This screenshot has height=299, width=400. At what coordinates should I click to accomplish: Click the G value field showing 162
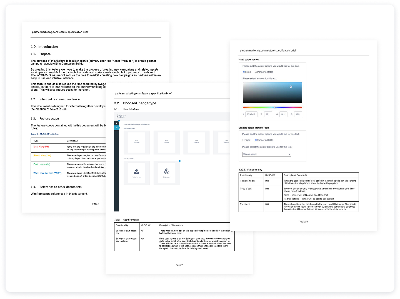tap(283, 114)
